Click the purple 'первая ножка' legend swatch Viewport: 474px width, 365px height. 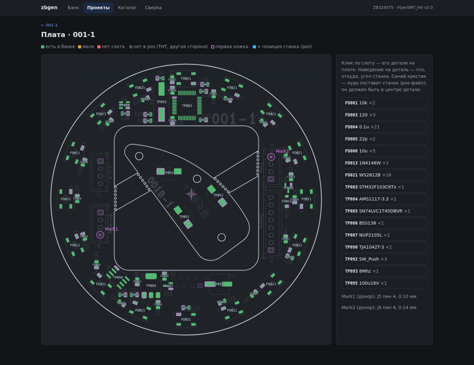click(212, 47)
